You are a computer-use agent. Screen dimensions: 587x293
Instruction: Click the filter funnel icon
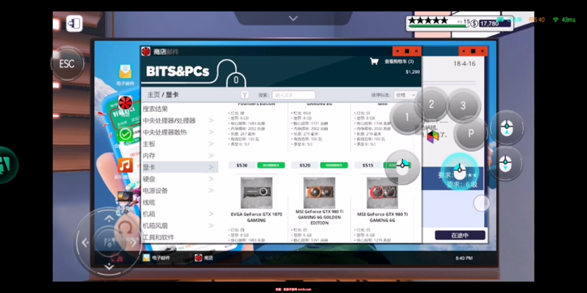click(245, 95)
